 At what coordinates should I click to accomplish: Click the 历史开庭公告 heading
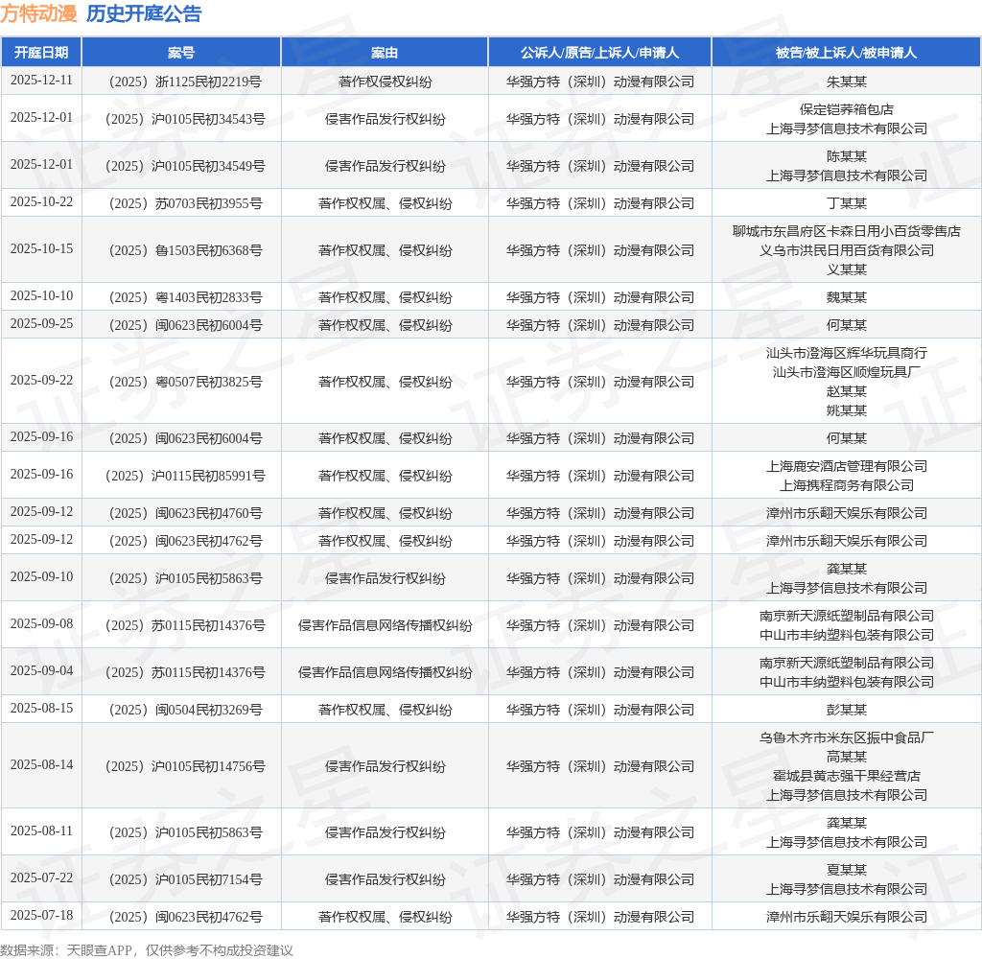click(144, 13)
